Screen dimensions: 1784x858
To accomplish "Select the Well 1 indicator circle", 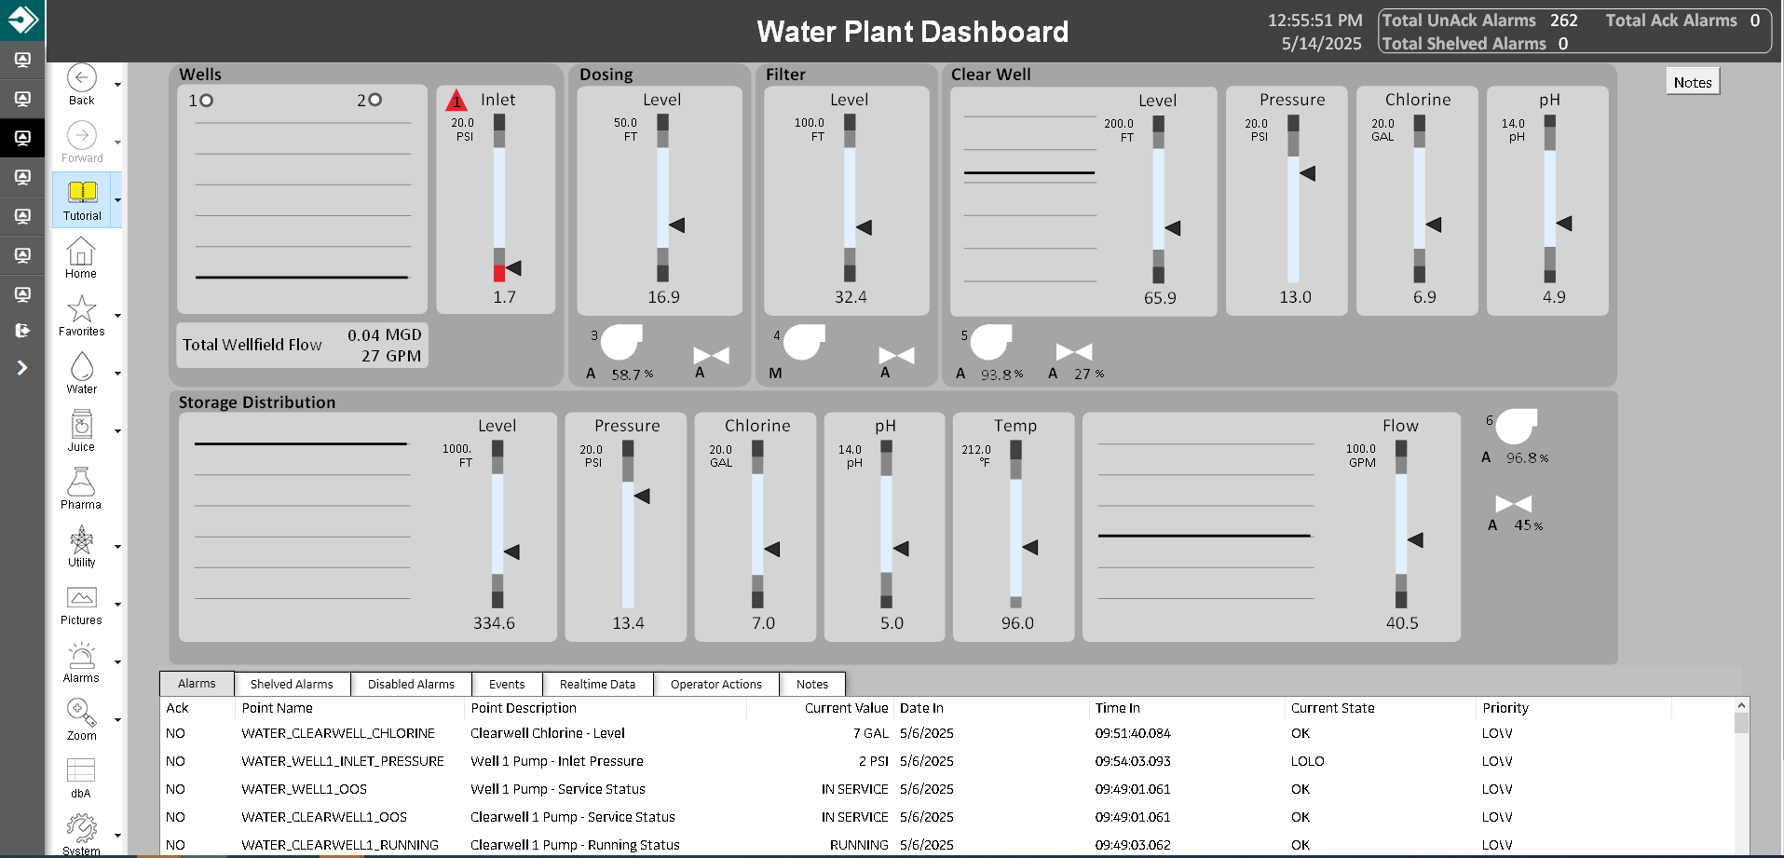I will pos(207,101).
